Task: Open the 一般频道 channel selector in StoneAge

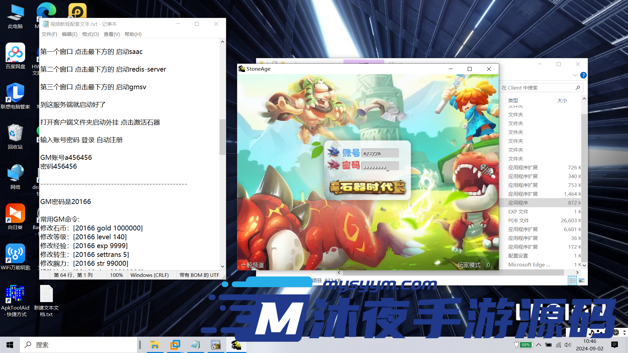Action: tap(253, 265)
